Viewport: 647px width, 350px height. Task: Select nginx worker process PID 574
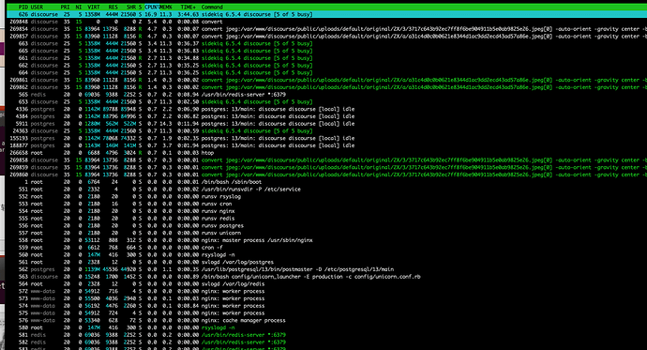(327, 306)
